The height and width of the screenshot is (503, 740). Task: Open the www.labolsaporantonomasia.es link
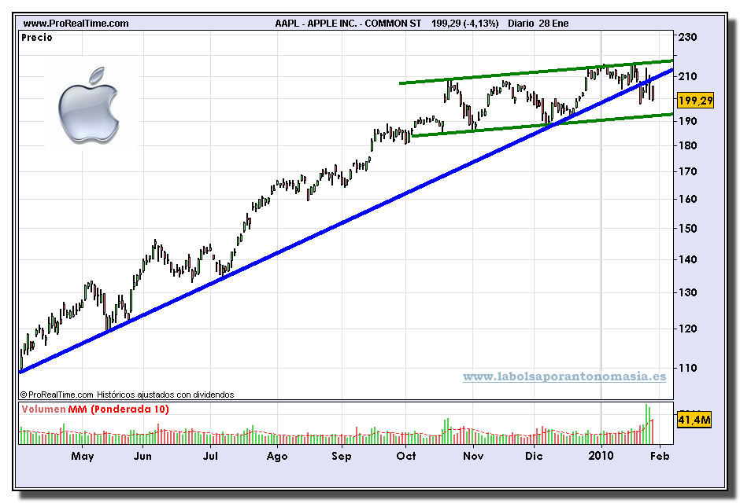pyautogui.click(x=564, y=376)
